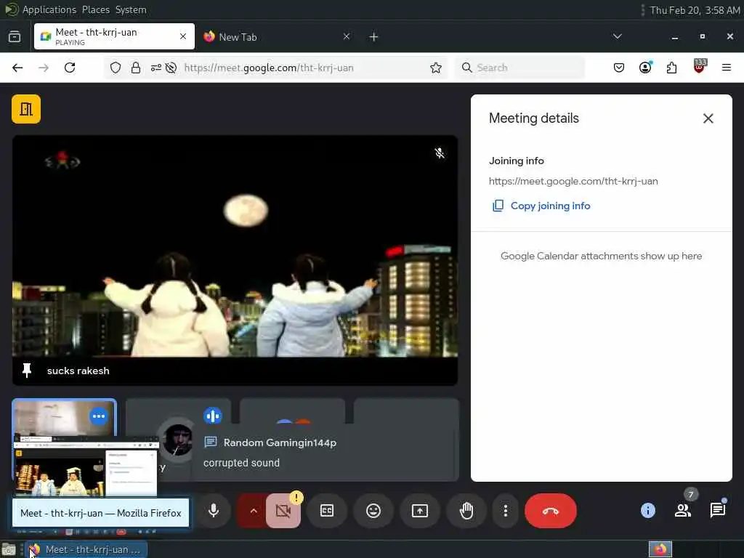
Task: Open a new browser tab with plus
Action: point(374,36)
